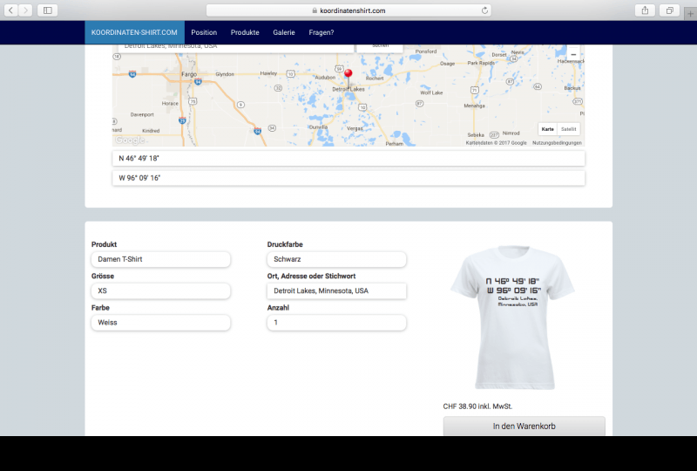
Task: Open a new tab with plus
Action: [690, 10]
